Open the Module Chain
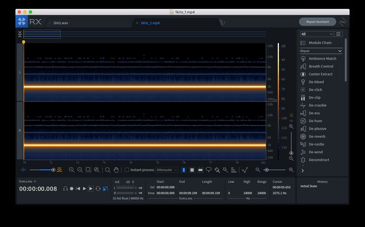 pyautogui.click(x=316, y=43)
